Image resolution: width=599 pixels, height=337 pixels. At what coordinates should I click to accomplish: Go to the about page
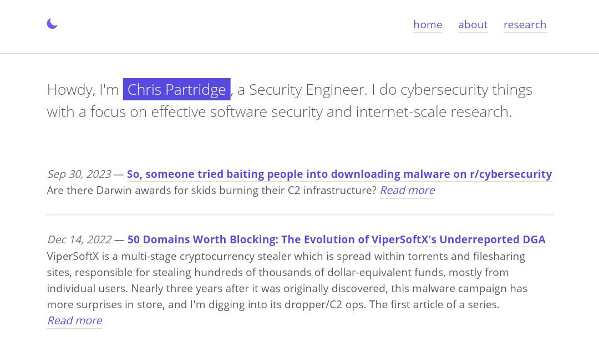point(473,25)
